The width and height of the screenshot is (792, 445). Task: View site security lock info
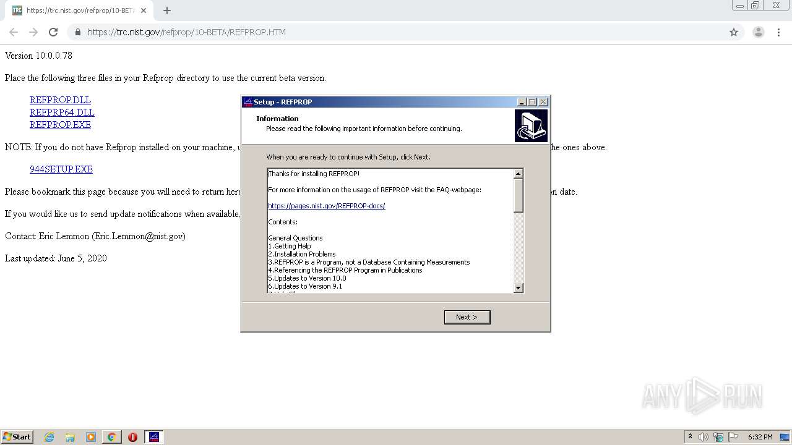tap(77, 32)
